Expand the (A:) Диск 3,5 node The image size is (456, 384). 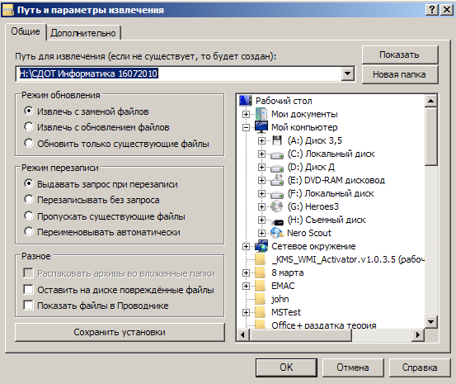pyautogui.click(x=261, y=140)
